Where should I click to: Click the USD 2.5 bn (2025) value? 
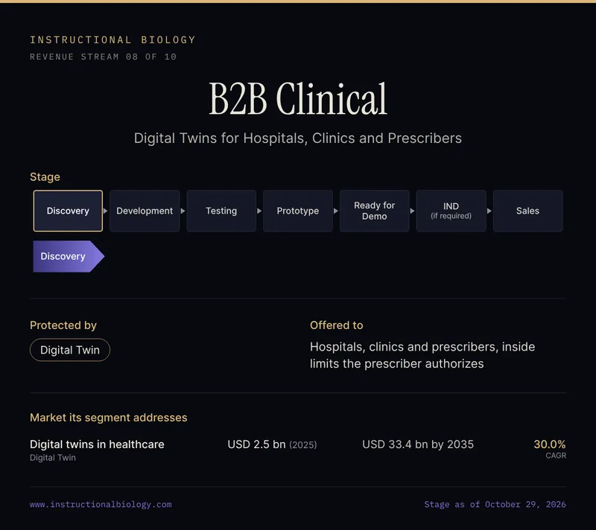pyautogui.click(x=272, y=444)
